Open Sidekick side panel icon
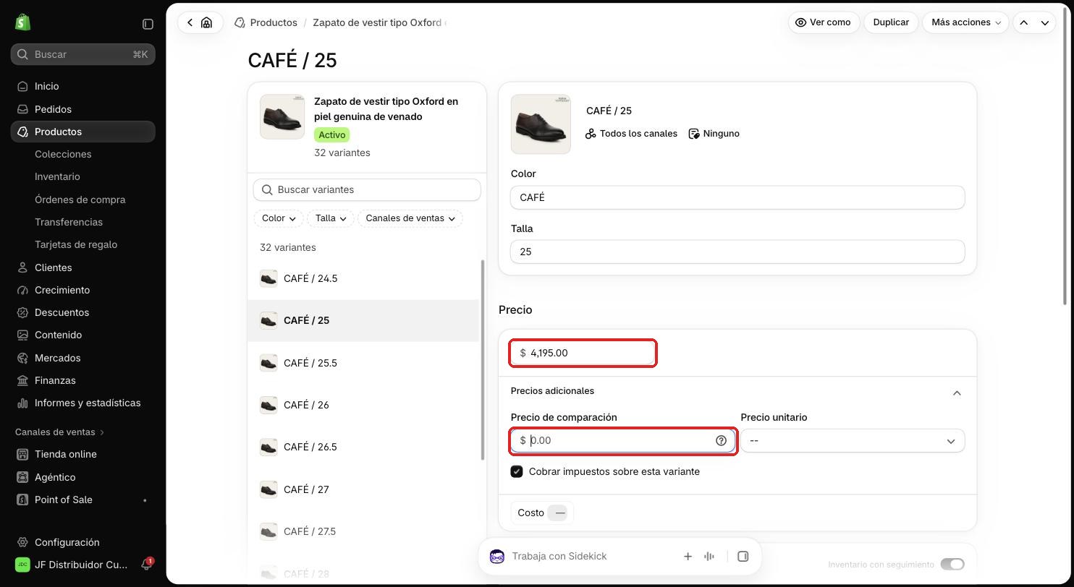Image resolution: width=1074 pixels, height=587 pixels. [743, 556]
